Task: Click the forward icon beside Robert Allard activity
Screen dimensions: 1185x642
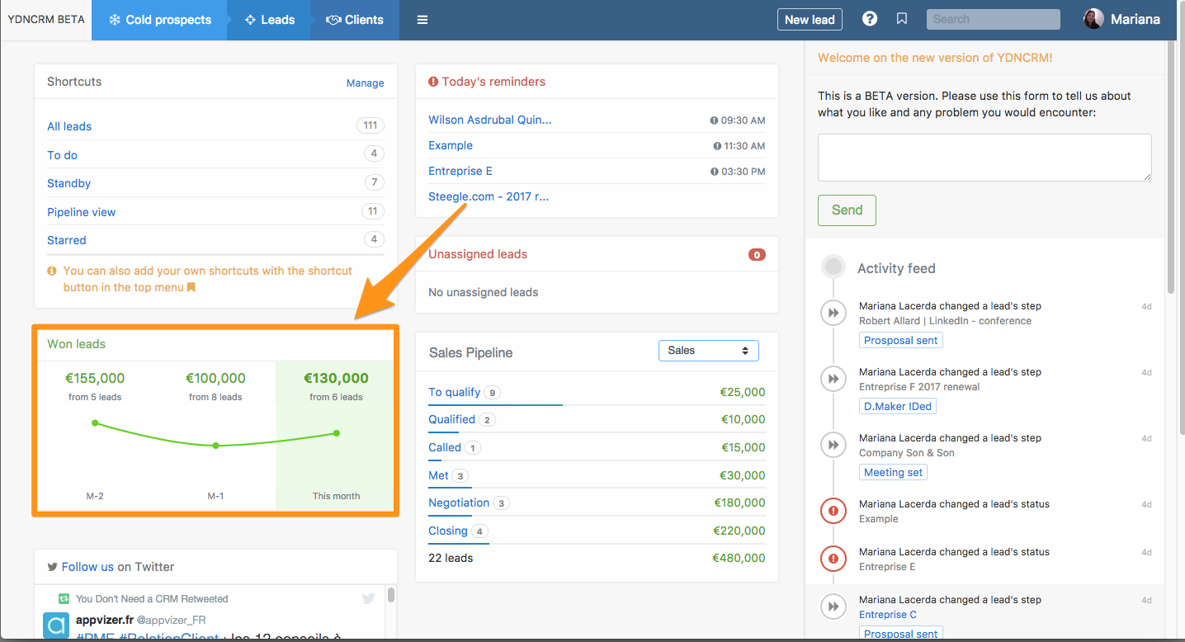Action: pyautogui.click(x=833, y=313)
